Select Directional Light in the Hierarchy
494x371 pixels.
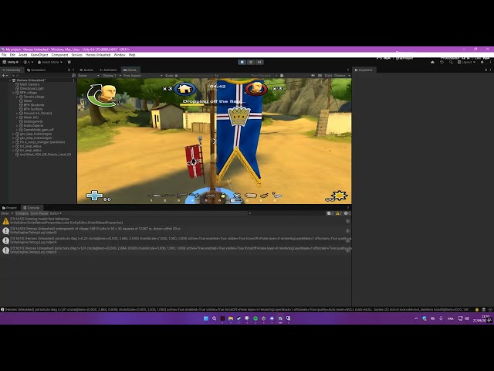(x=32, y=89)
